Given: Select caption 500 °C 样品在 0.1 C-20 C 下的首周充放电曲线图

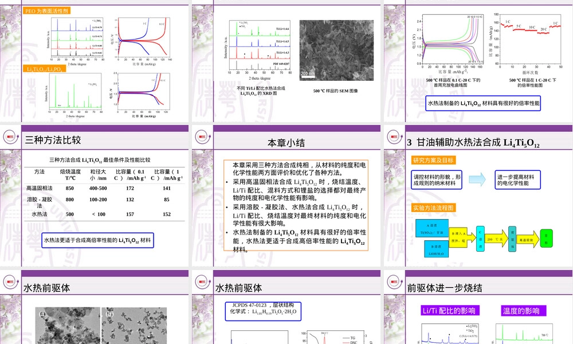Looking at the screenshot, I should pos(453,83).
